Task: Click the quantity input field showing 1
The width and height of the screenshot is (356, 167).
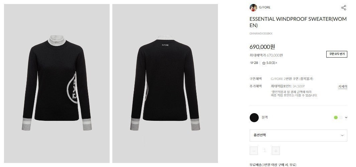Action: point(265,151)
